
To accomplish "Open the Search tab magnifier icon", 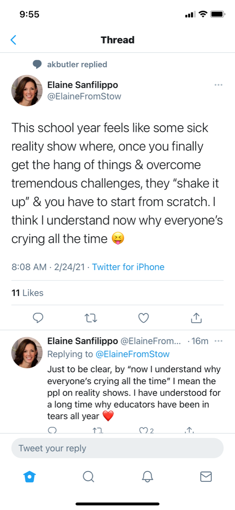I will [88, 477].
